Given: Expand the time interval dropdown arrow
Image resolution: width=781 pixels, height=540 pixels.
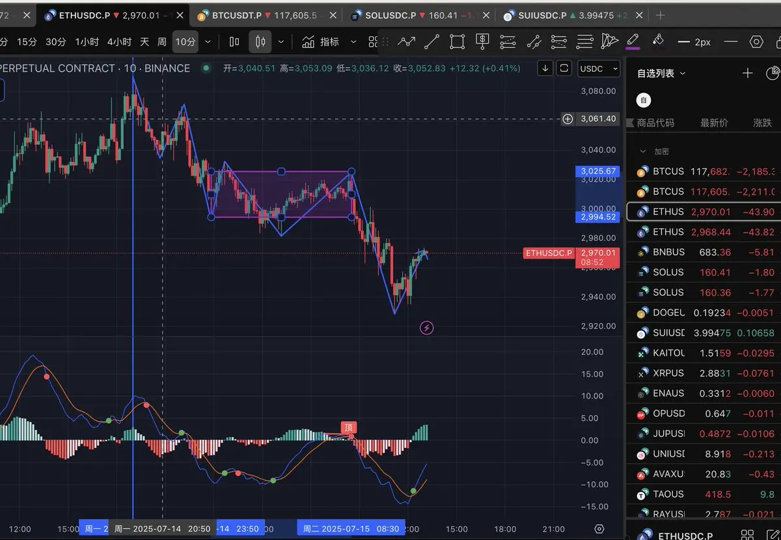Looking at the screenshot, I should pyautogui.click(x=208, y=42).
